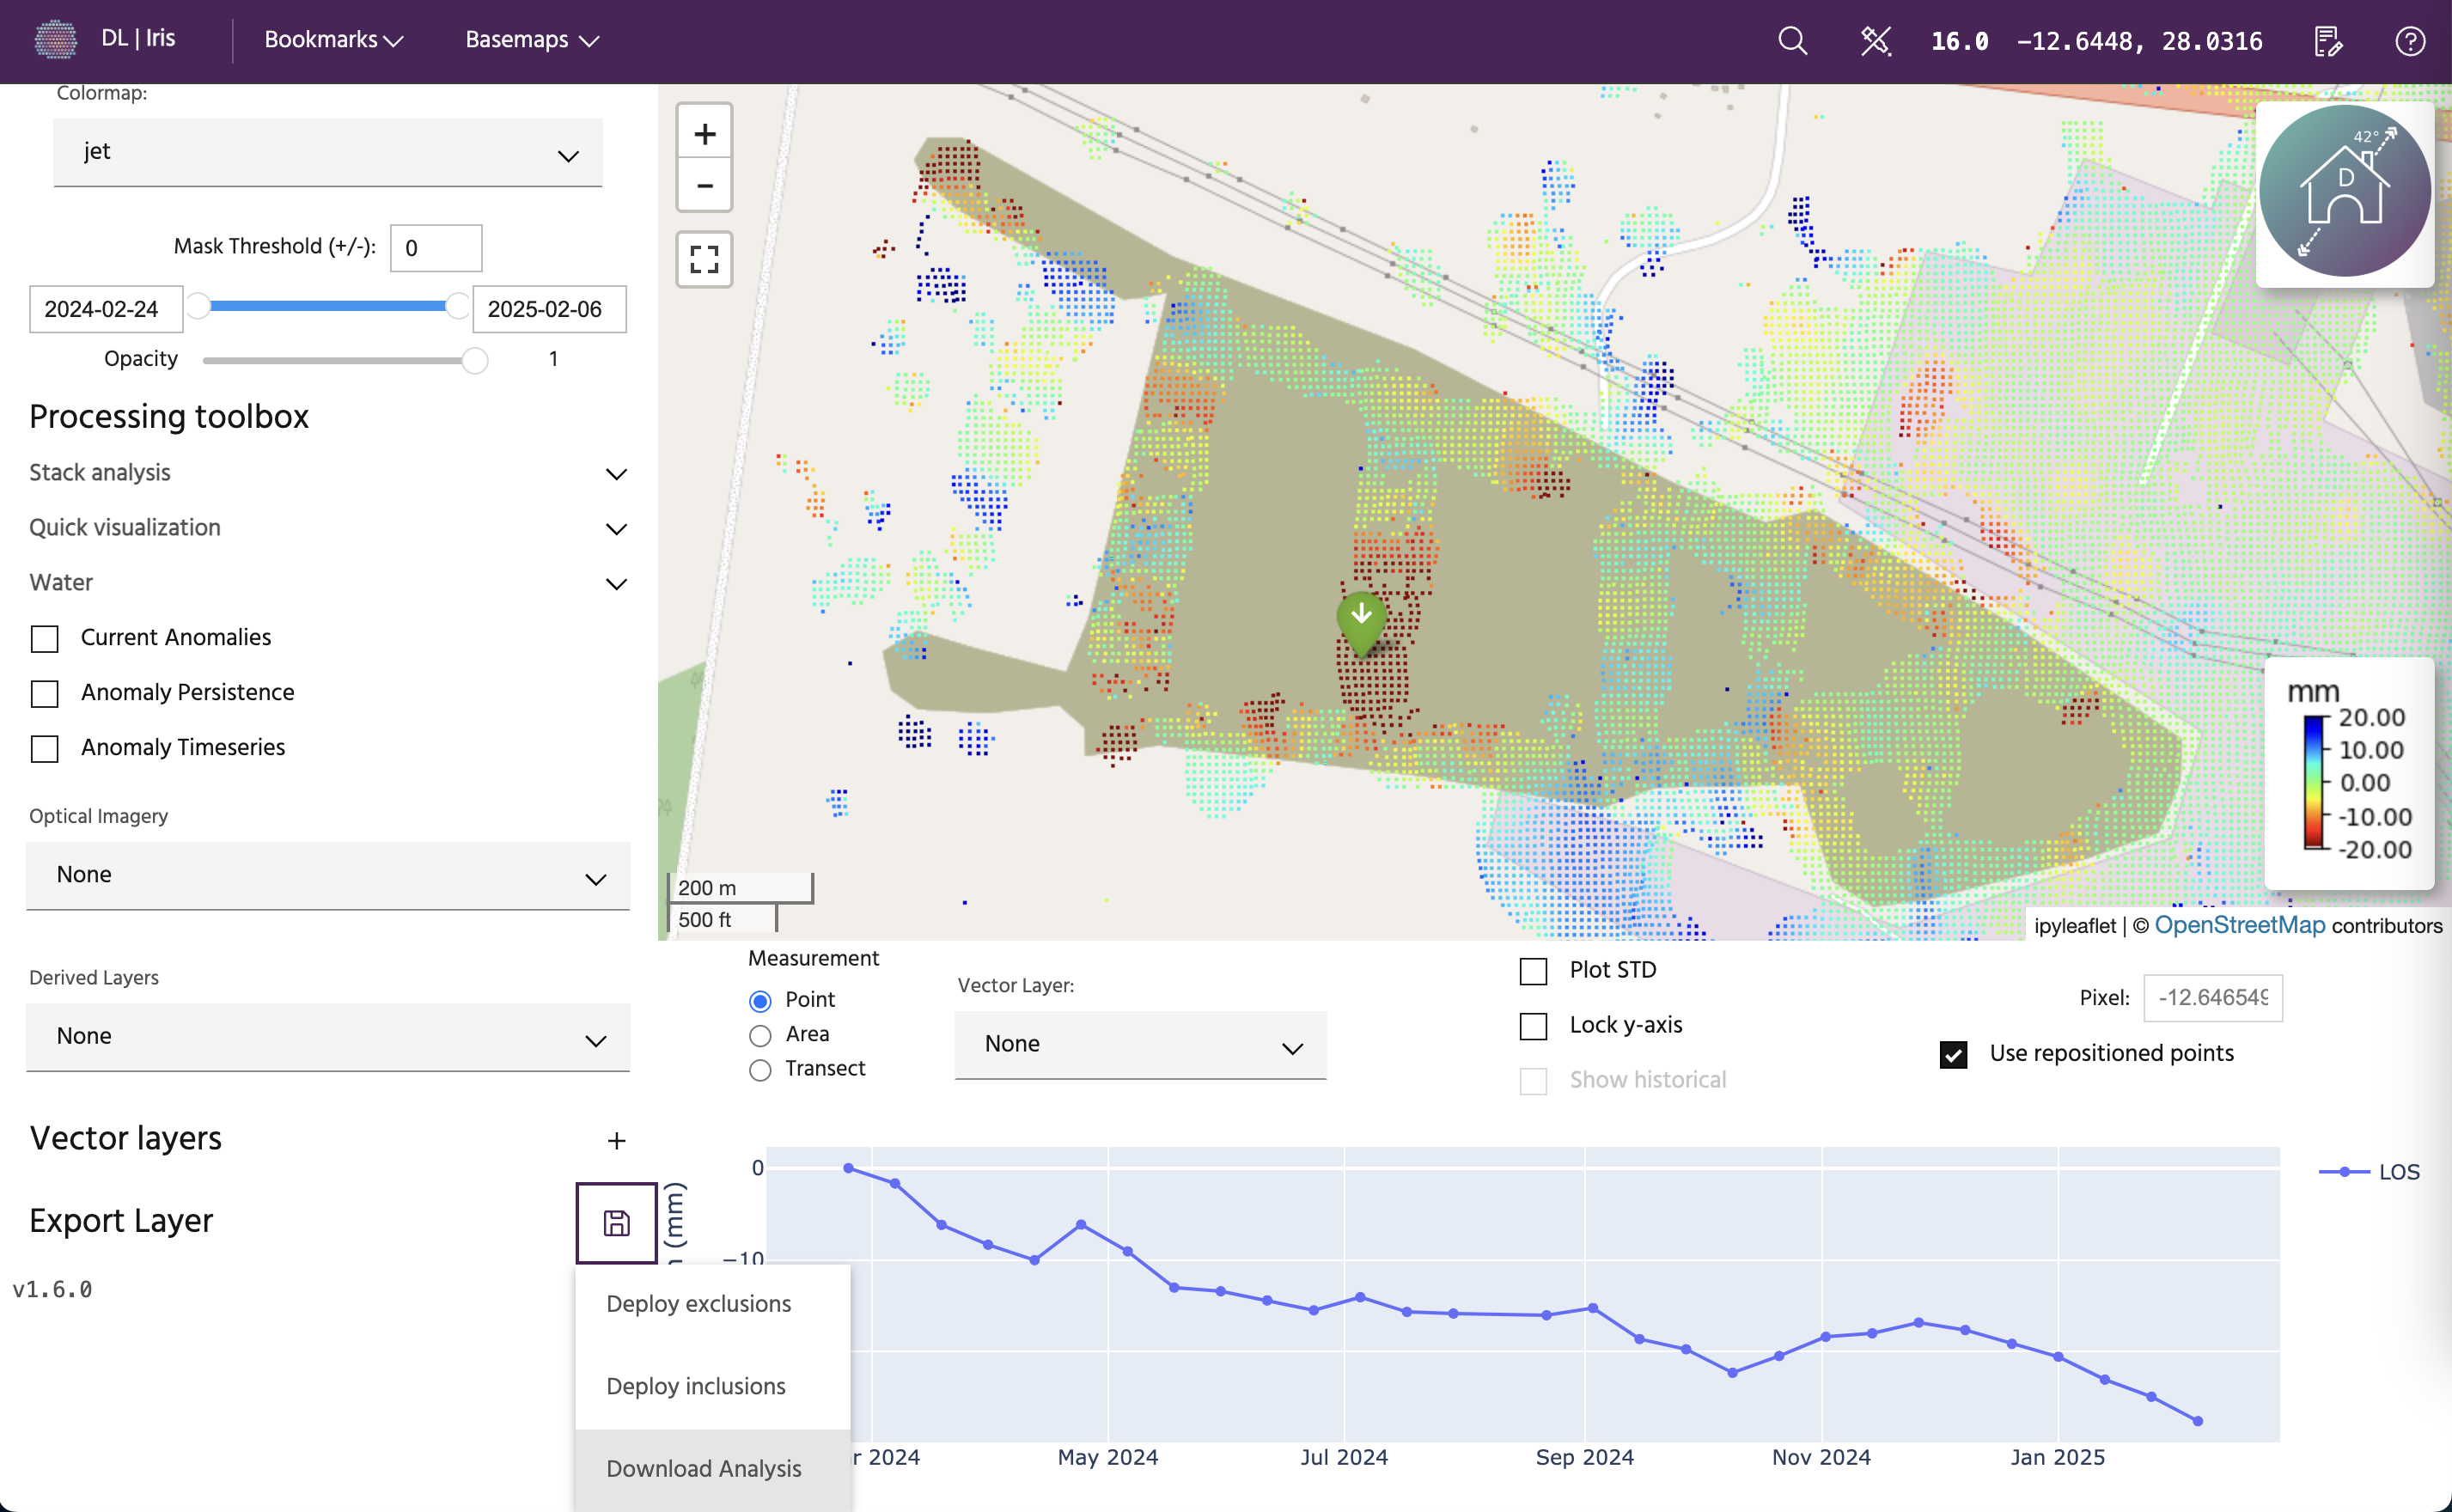The image size is (2452, 1512).
Task: Open the Bookmarks menu
Action: pyautogui.click(x=333, y=40)
